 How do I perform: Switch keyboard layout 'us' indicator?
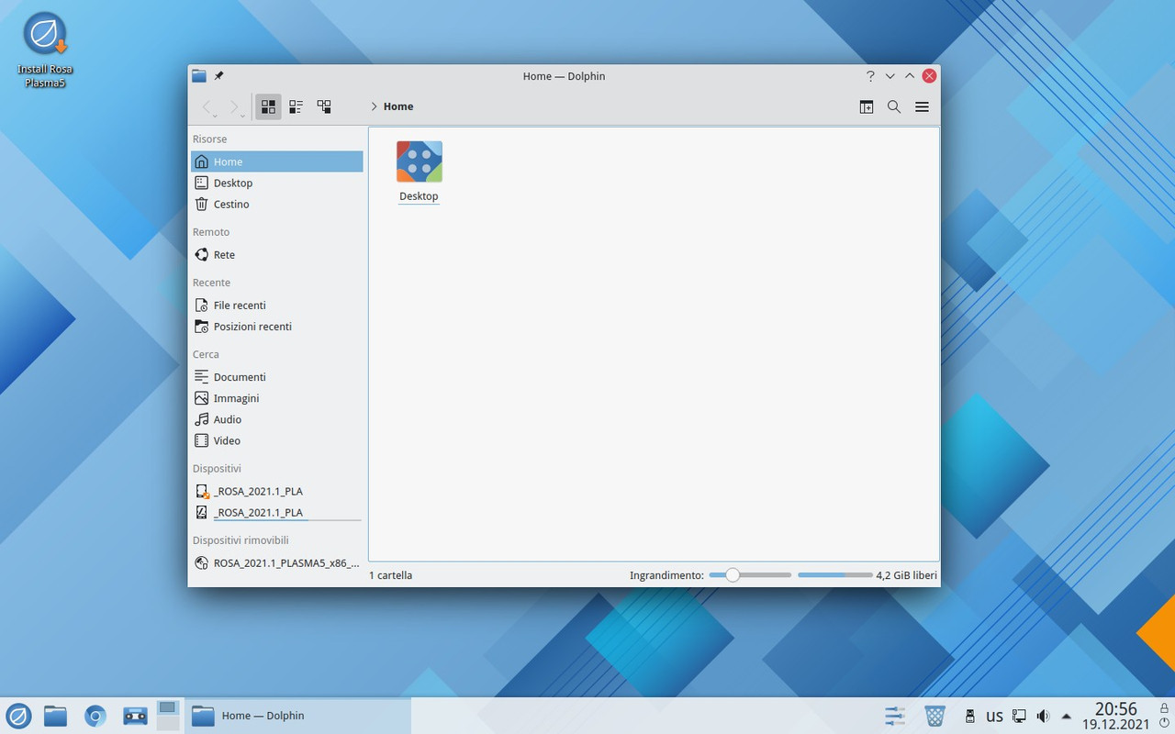pos(994,717)
